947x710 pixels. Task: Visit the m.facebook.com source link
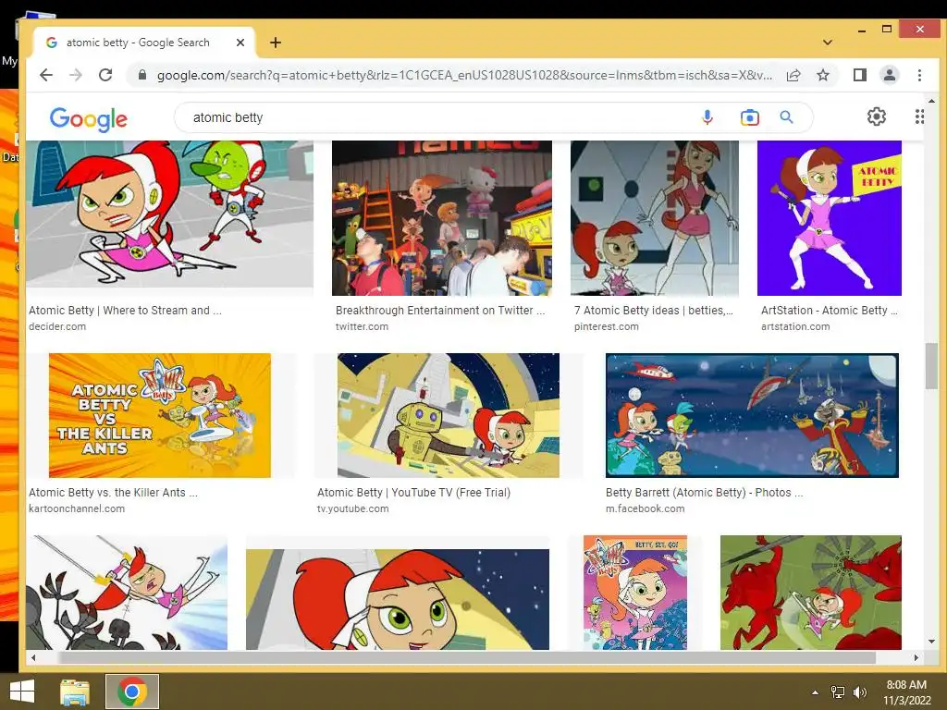[645, 509]
